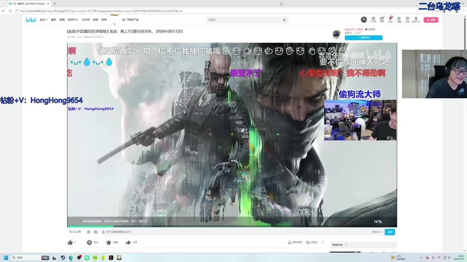Image resolution: width=467 pixels, height=262 pixels.
Task: Click blue 发送 send danmaku button
Action: click(390, 232)
